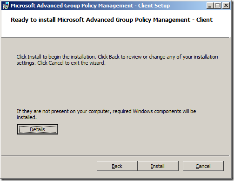Image resolution: width=234 pixels, height=181 pixels.
Task: Minimize the Client Setup window
Action: click(210, 6)
